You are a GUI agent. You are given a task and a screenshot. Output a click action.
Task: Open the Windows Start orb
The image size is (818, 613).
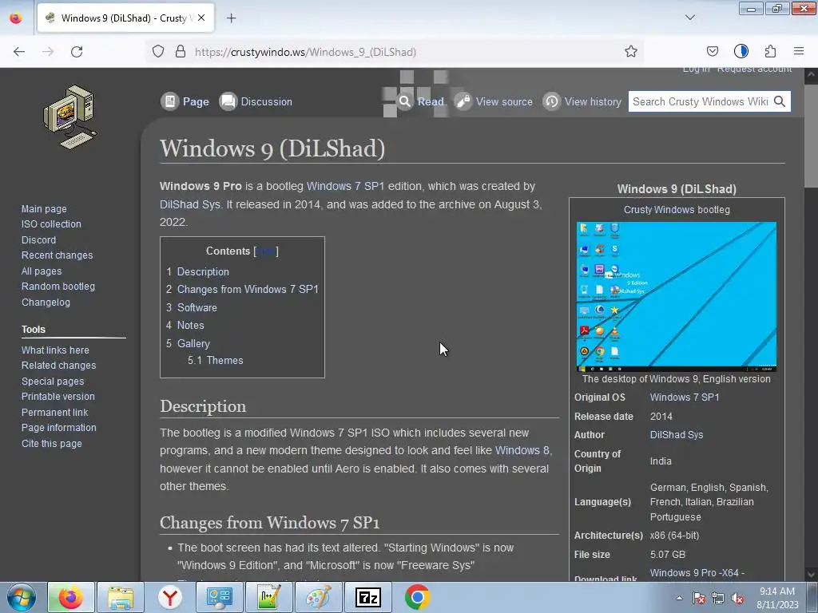(22, 598)
